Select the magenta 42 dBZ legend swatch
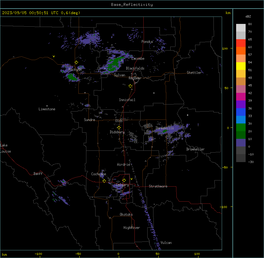Viewport: 264px width, 258px height. pos(241,97)
